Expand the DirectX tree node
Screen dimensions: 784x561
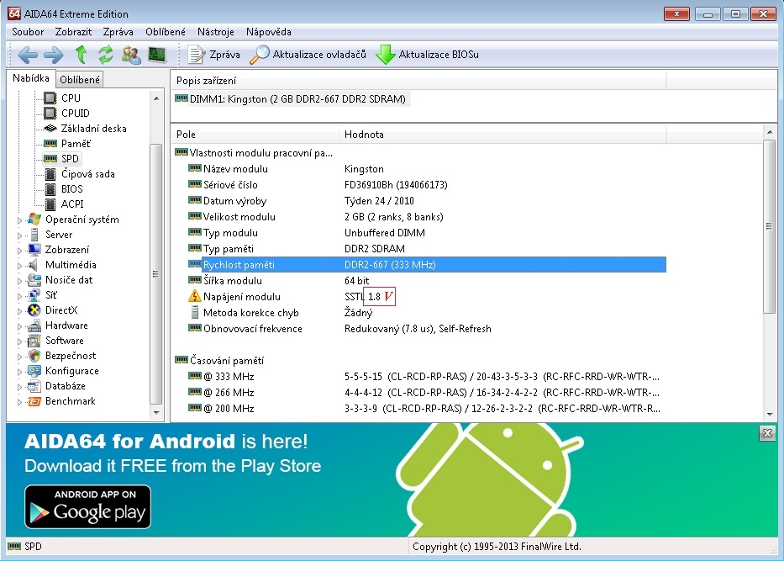pos(19,311)
